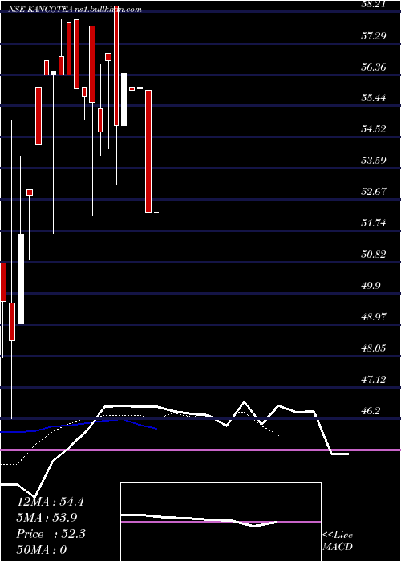
Task: Click the 51.74 price axis label
Action: click(375, 223)
